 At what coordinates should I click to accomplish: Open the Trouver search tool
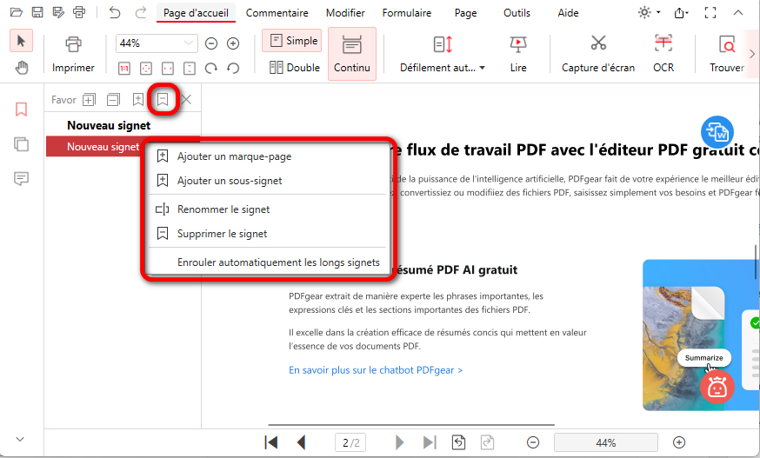727,55
